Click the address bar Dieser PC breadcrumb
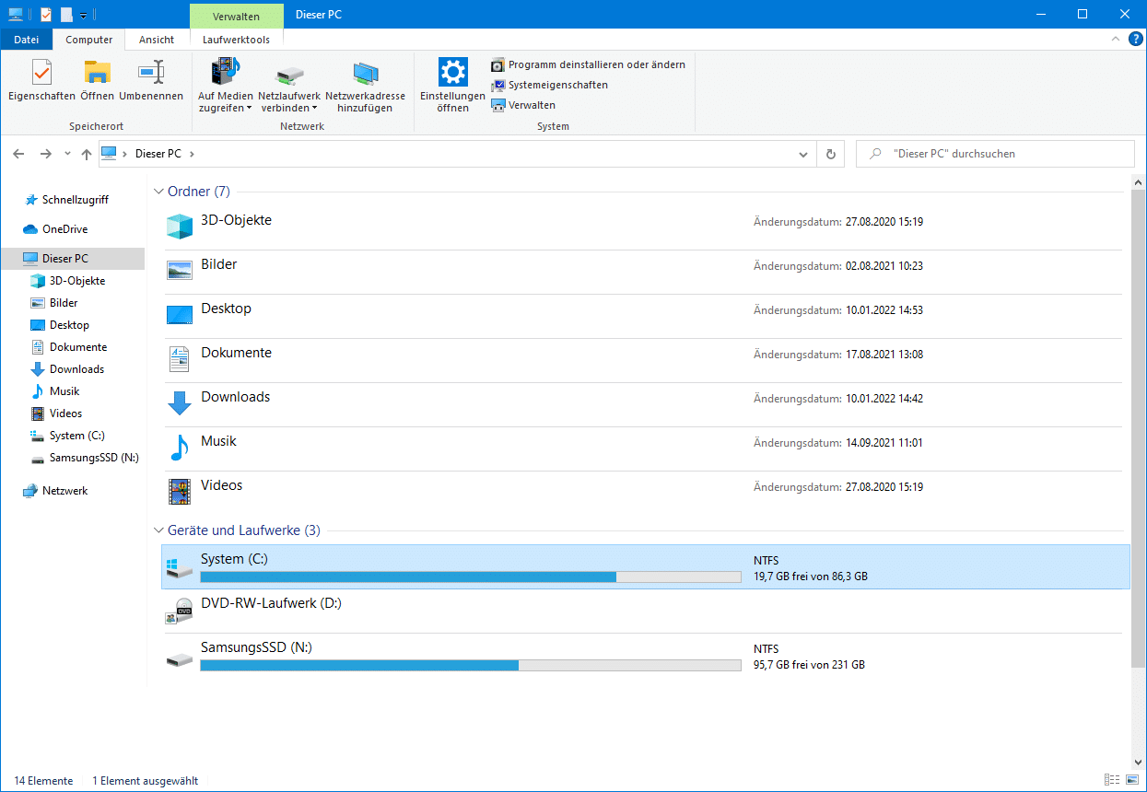Screen dimensions: 1147x792 158,154
